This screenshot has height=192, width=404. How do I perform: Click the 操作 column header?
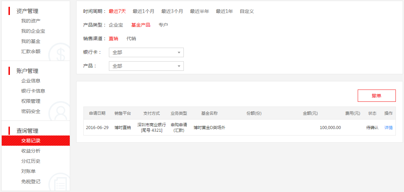click(x=389, y=113)
